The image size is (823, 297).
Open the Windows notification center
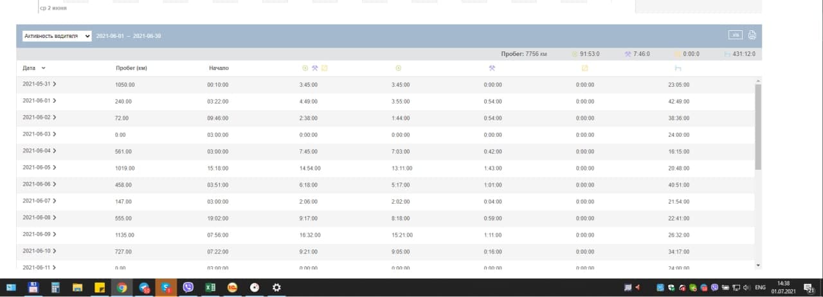pyautogui.click(x=809, y=288)
